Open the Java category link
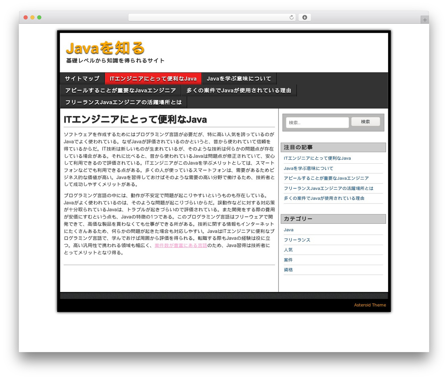The width and height of the screenshot is (448, 379). click(288, 230)
